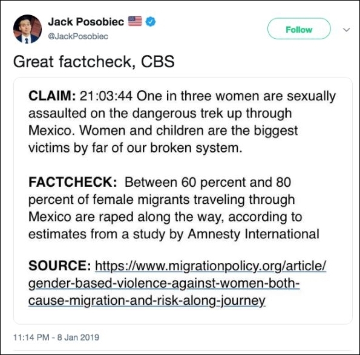Open Jack Posobiec's profile picture
Viewport: 360px width, 355px height.
pos(27,29)
